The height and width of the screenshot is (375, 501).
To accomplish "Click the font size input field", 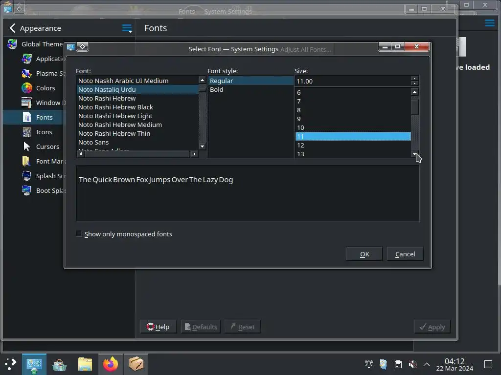I will tap(353, 81).
